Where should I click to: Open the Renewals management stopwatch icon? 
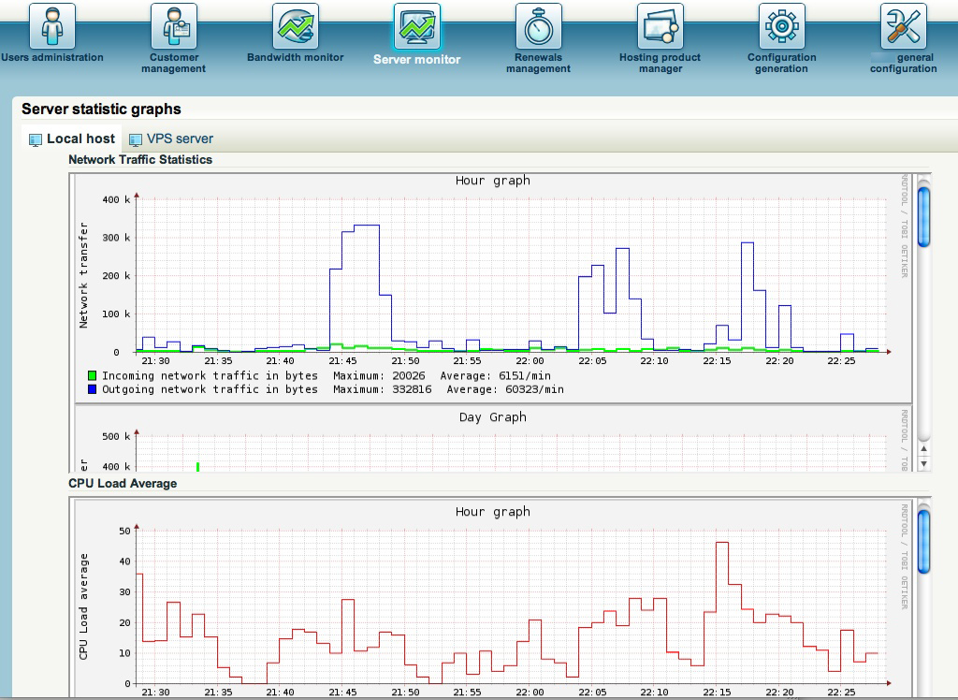539,26
